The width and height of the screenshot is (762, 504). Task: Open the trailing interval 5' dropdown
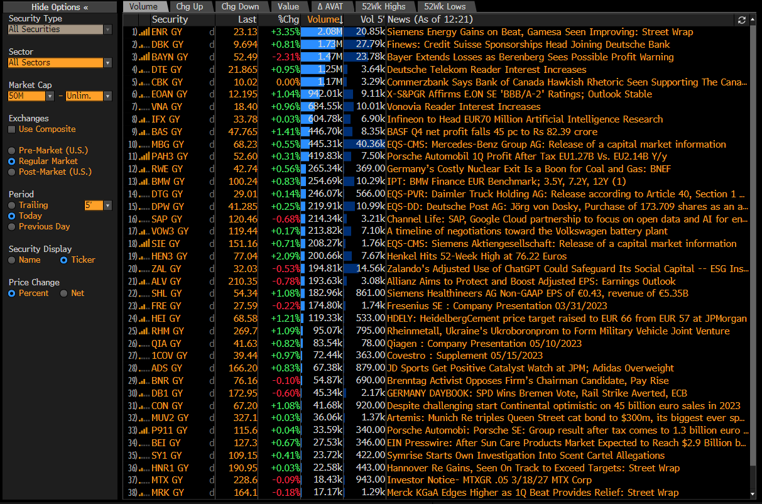[98, 205]
